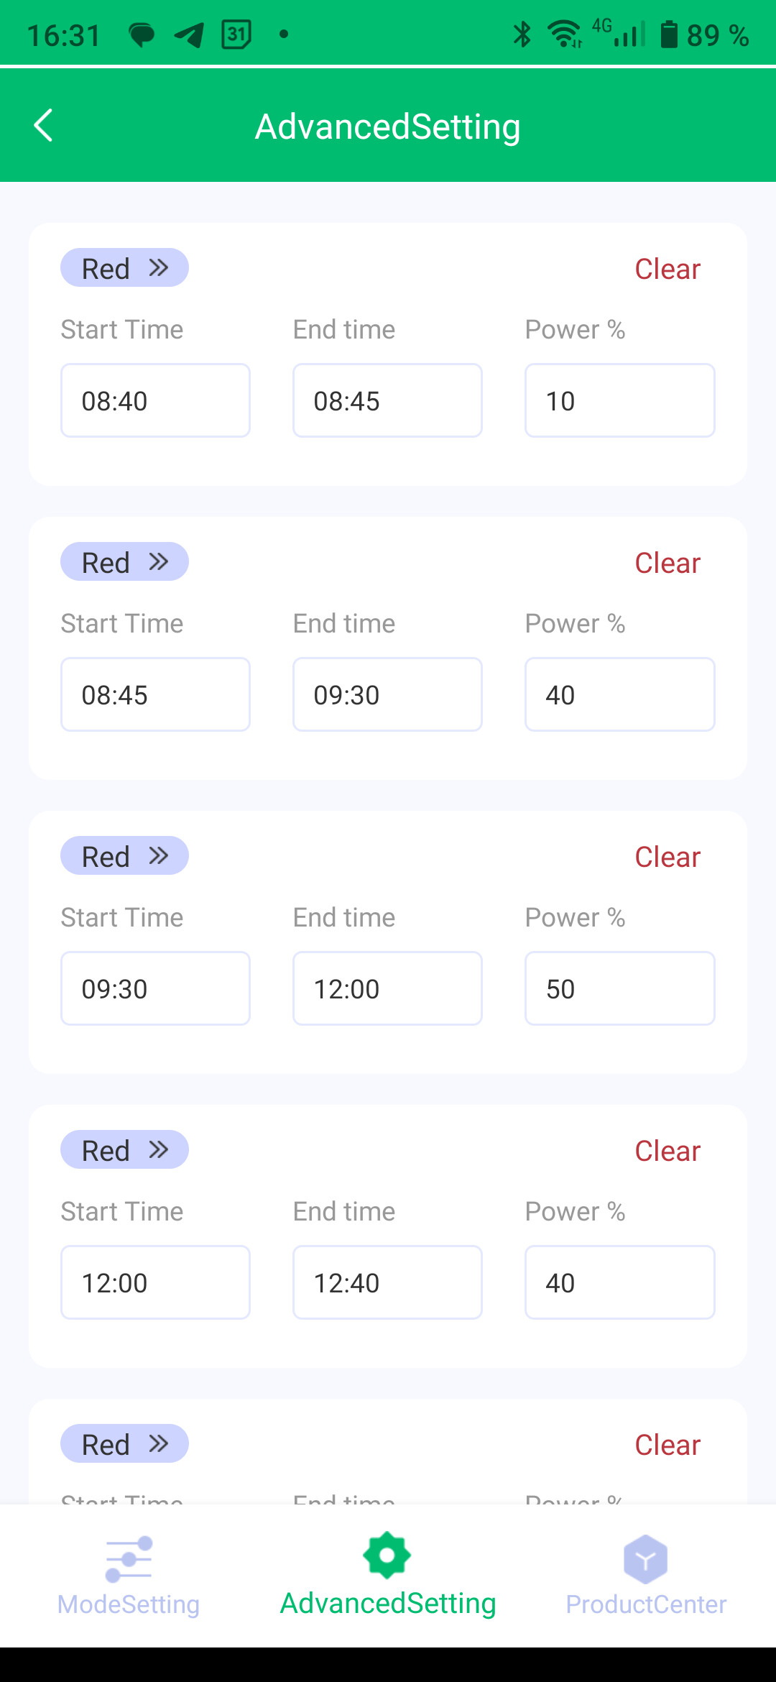
Task: Open ModeSetting sliders icon tab
Action: click(129, 1558)
